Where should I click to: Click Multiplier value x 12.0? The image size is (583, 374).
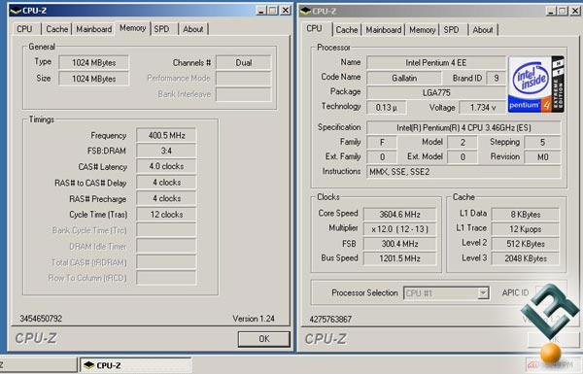(x=399, y=229)
